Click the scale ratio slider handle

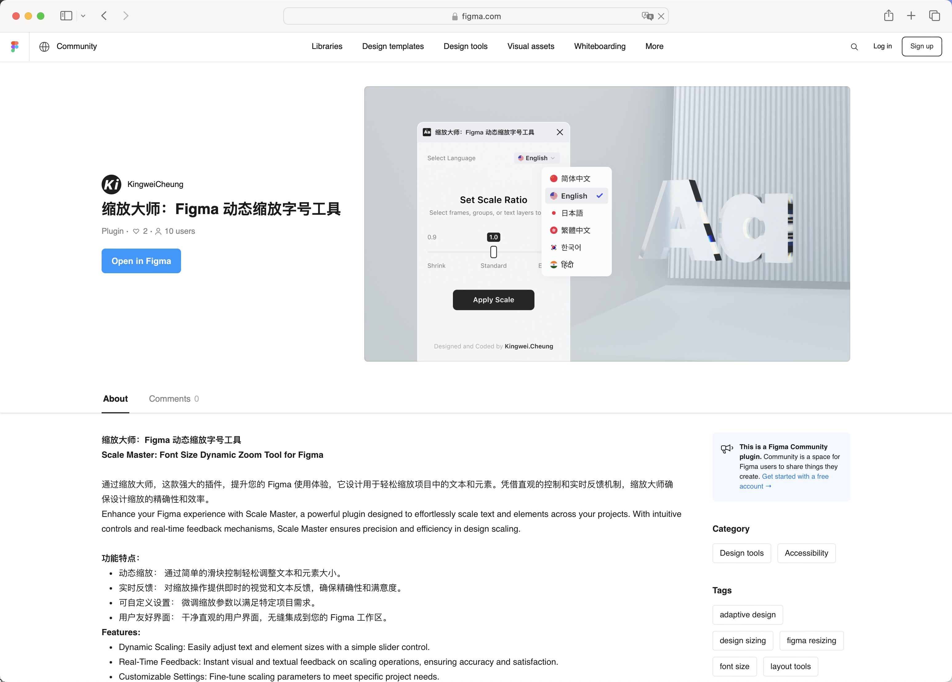[x=493, y=252]
